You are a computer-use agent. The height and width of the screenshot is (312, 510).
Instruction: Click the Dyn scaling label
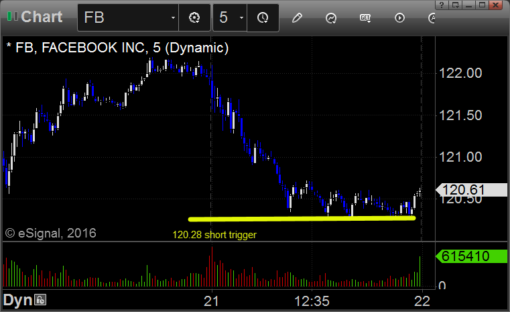click(17, 301)
